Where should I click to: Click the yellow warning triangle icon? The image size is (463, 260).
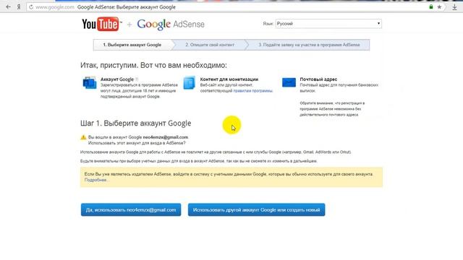[83, 137]
